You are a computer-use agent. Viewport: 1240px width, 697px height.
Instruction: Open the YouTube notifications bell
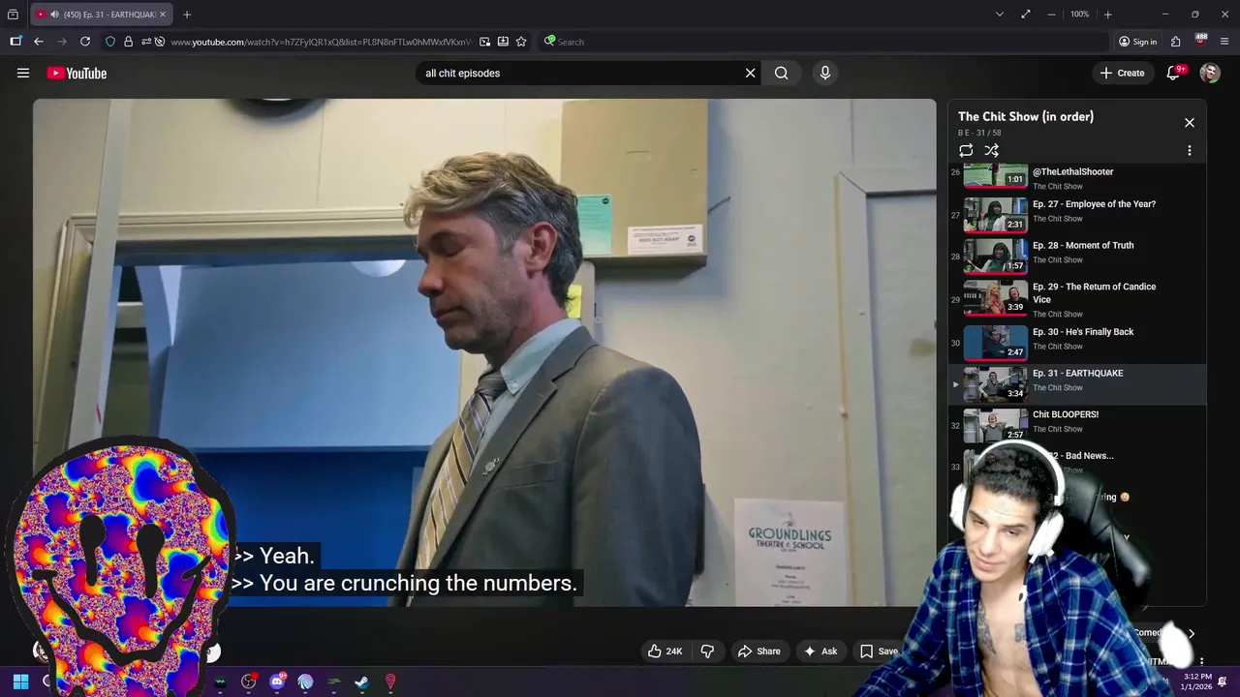click(1173, 73)
